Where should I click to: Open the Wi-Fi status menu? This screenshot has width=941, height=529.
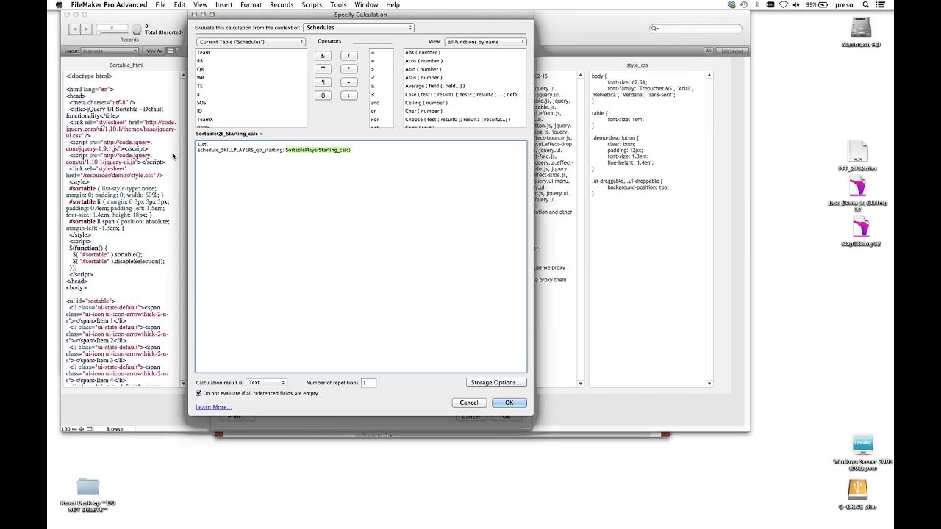(784, 4)
